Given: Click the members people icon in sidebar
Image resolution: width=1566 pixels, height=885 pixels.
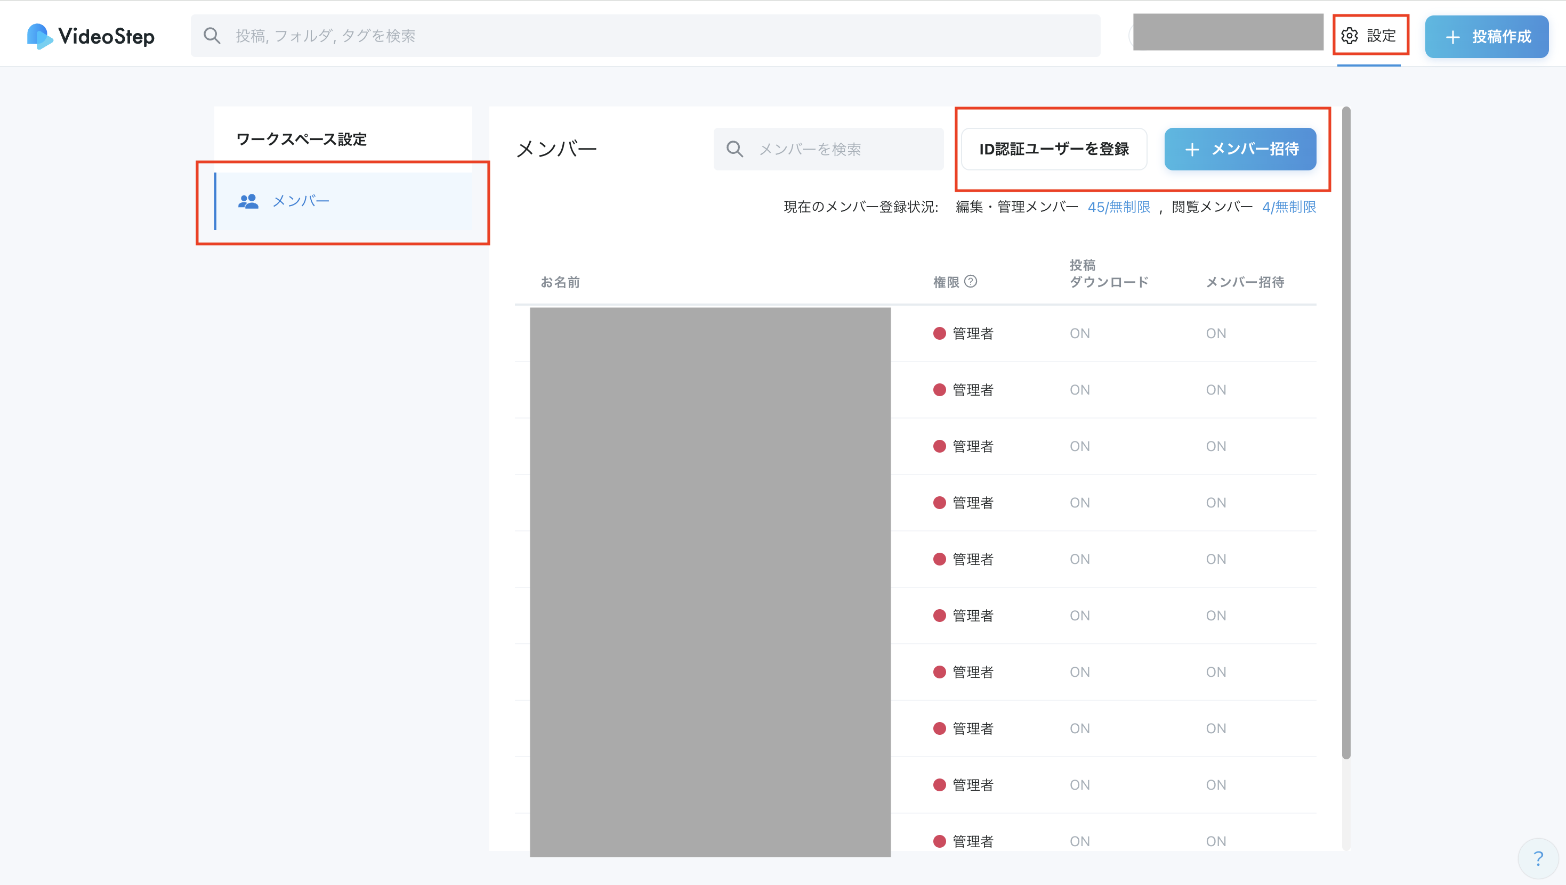Looking at the screenshot, I should pos(248,201).
